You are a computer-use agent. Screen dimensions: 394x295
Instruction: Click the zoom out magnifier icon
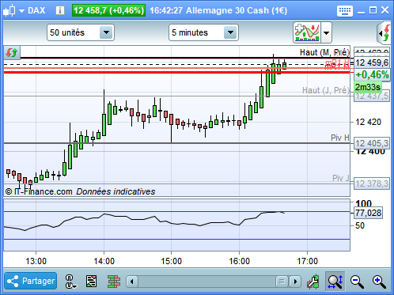(357, 282)
